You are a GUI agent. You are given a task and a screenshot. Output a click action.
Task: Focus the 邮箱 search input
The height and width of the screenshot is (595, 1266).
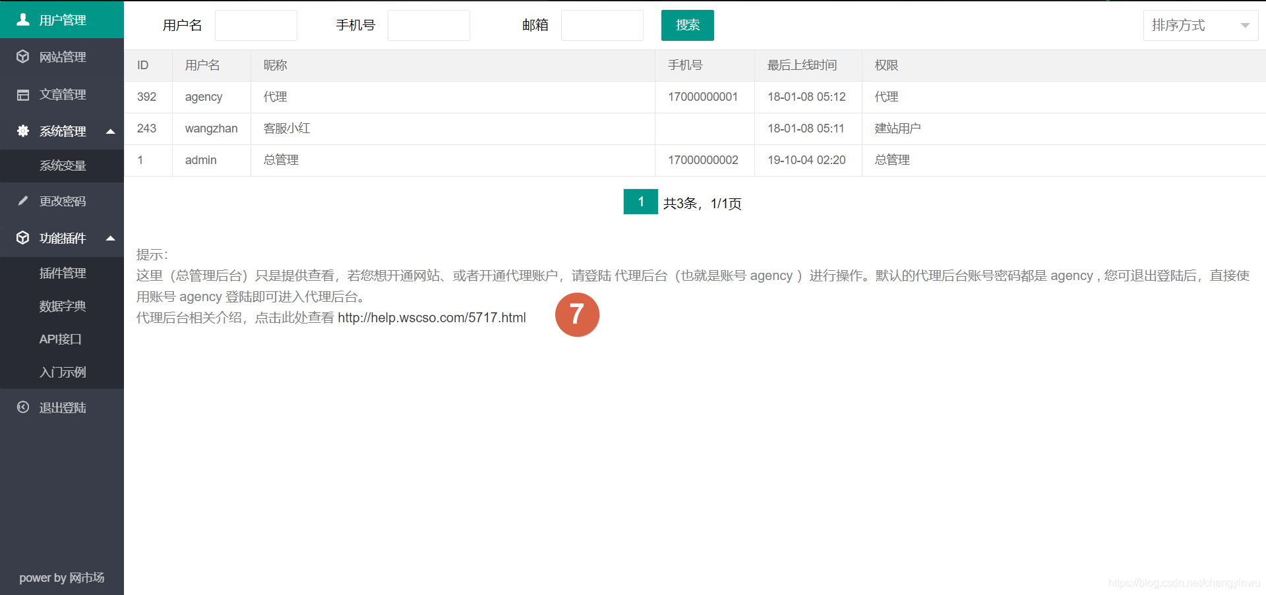[602, 25]
